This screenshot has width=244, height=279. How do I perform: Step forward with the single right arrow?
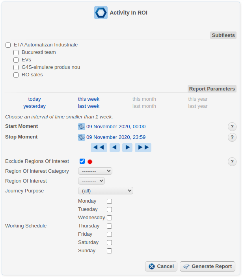tap(127, 148)
